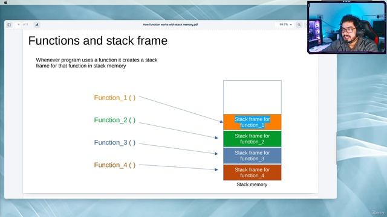Toggle the sidebar panel icon
Screen dimensions: 387x217
pyautogui.click(x=9, y=25)
